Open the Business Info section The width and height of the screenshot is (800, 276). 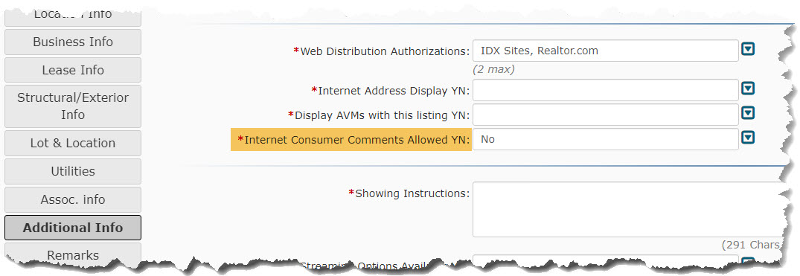pyautogui.click(x=73, y=42)
